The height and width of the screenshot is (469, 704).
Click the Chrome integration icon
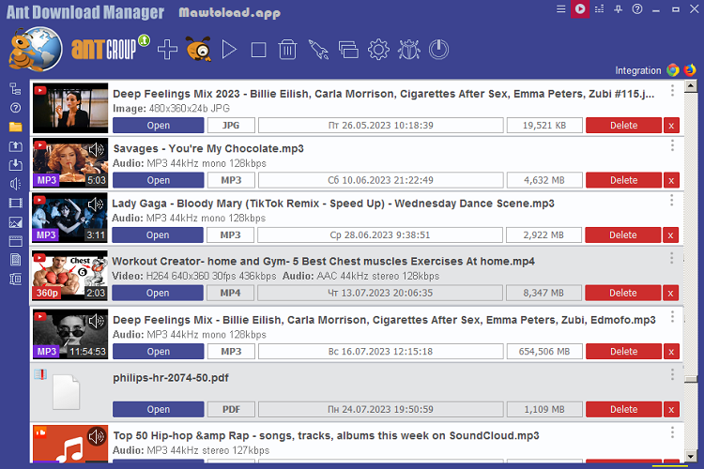(x=673, y=70)
